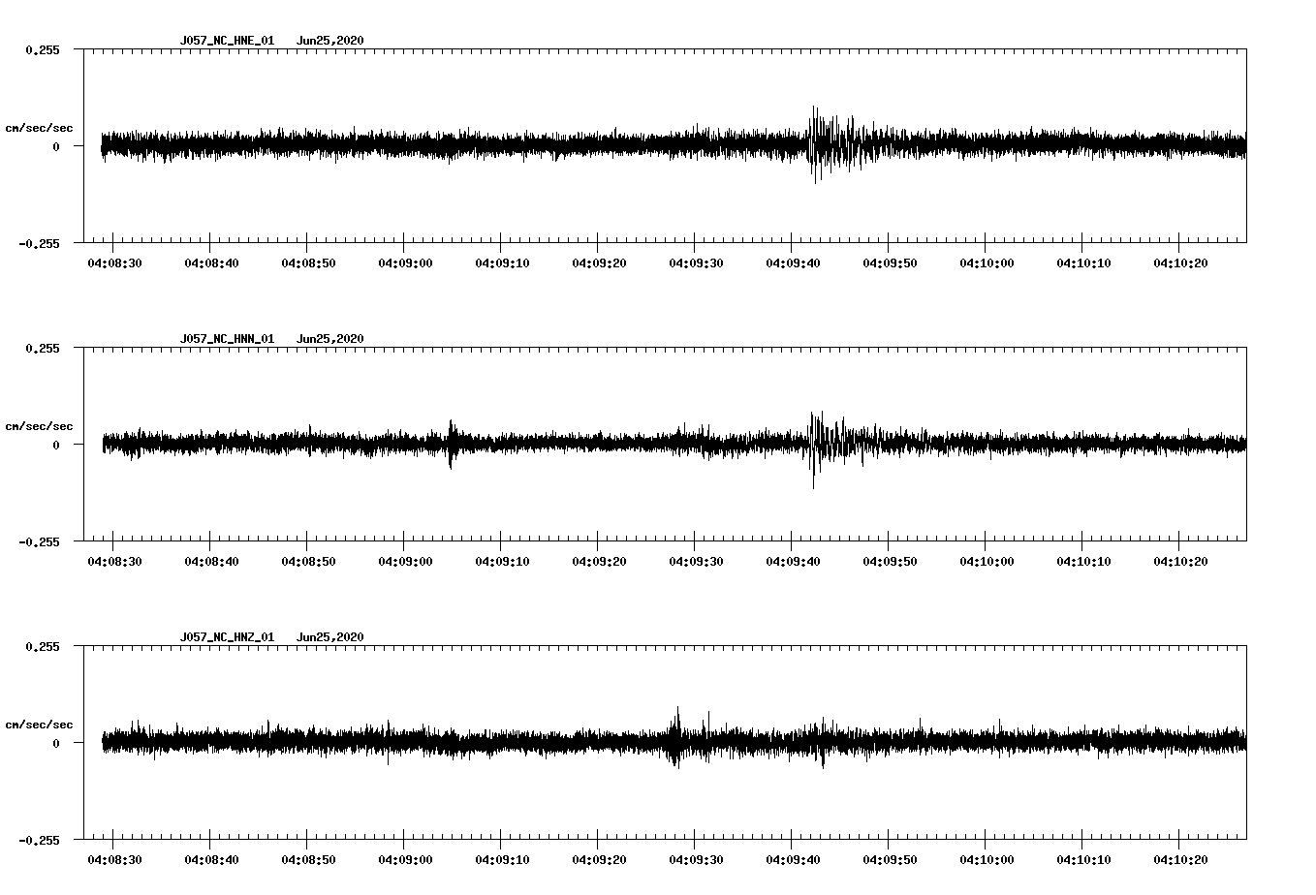Select 04:09:00 tick label on HNN axis
Viewport: 1316px width, 895px height.
pyautogui.click(x=405, y=561)
